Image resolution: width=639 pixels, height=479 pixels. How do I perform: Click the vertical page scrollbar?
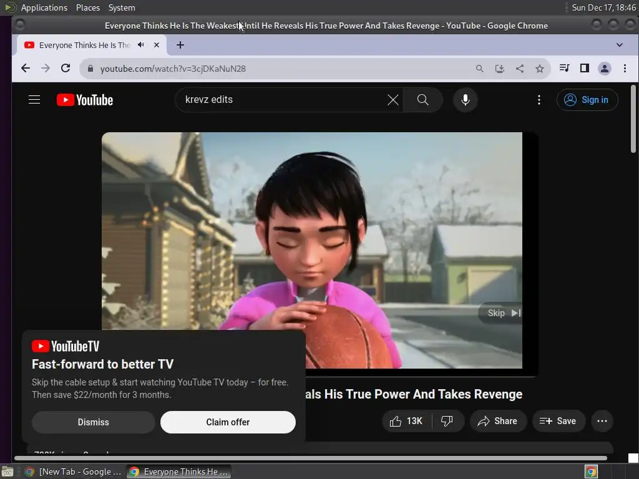click(633, 119)
